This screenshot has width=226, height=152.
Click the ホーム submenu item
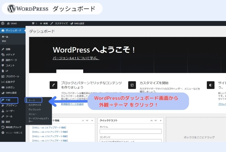pyautogui.click(x=5, y=37)
